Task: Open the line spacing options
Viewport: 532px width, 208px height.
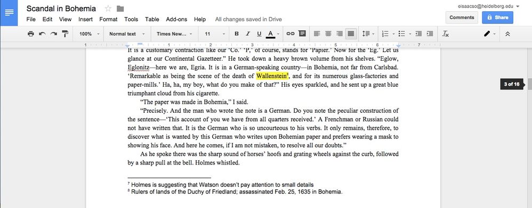Action: (368, 34)
